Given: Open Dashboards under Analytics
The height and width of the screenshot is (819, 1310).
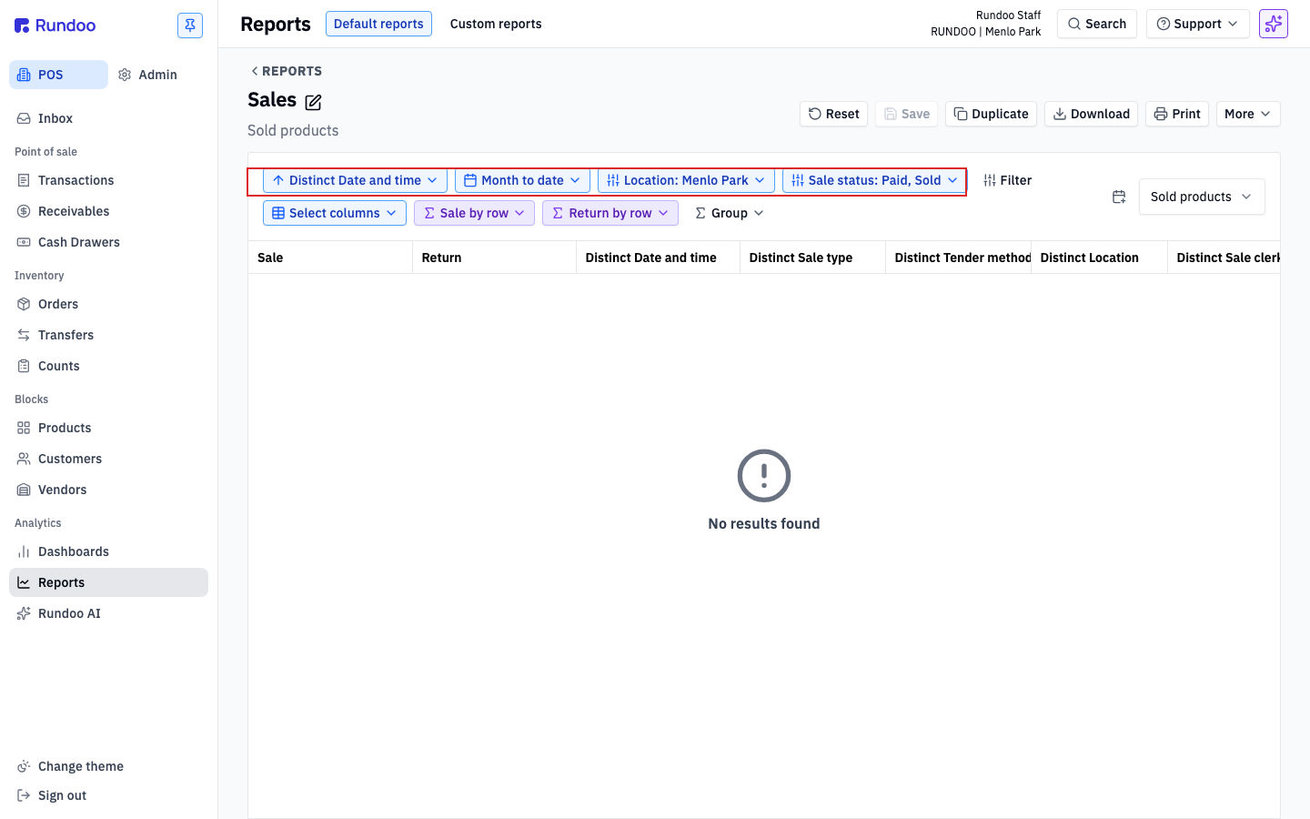Looking at the screenshot, I should point(108,551).
